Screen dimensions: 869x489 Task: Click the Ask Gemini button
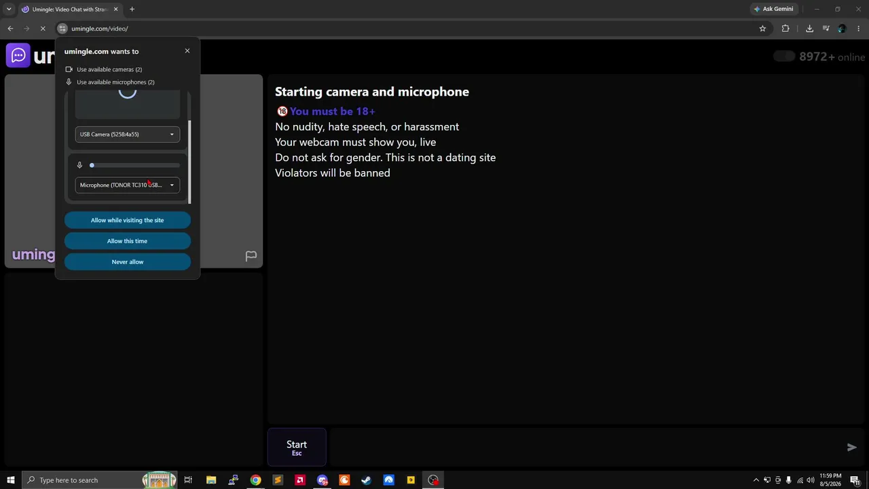click(773, 9)
